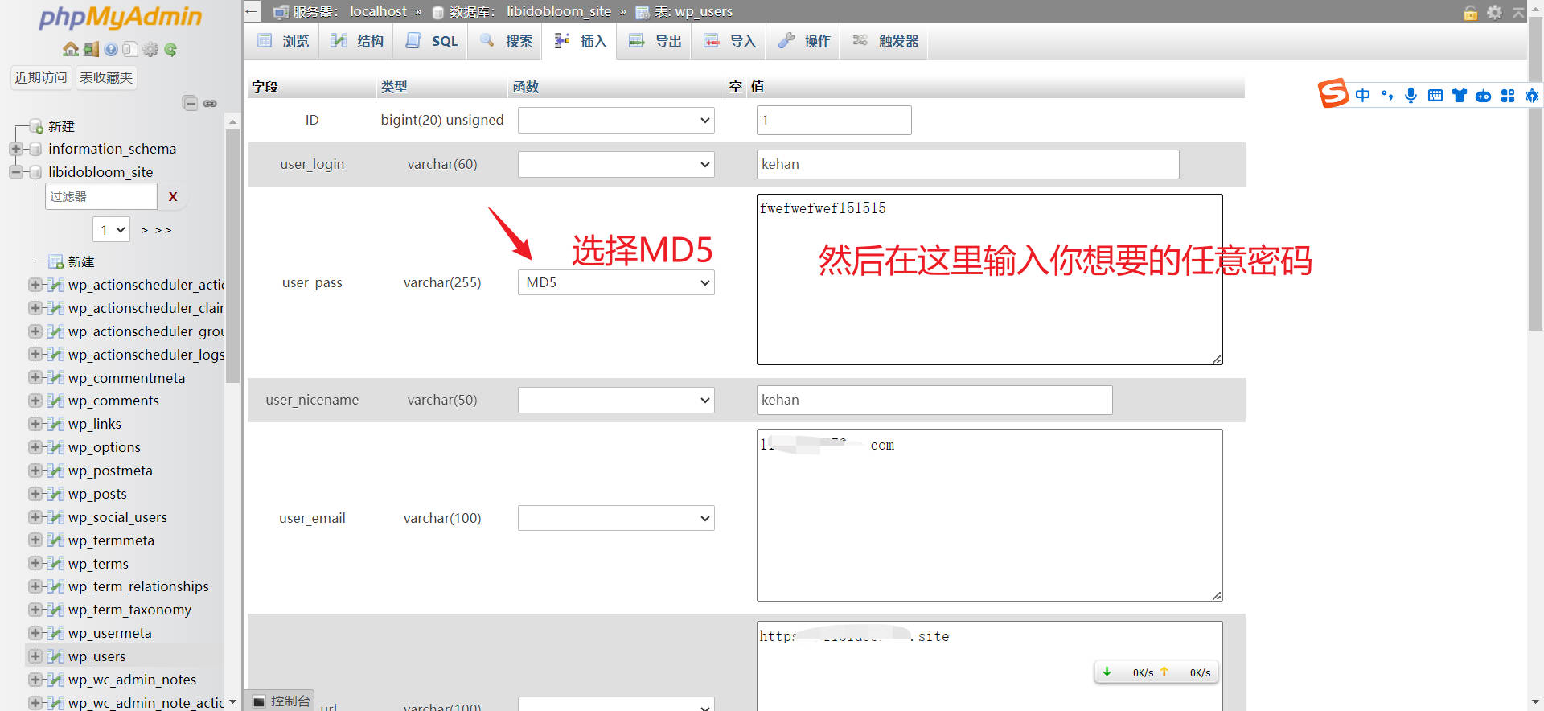Viewport: 1544px width, 711px height.
Task: Click the log out door icon
Action: 91,50
